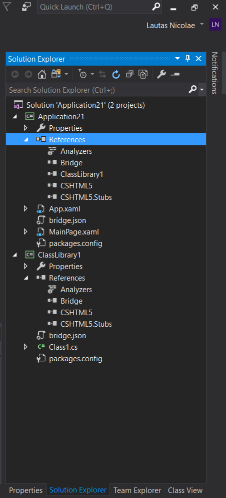The height and width of the screenshot is (498, 226).
Task: Click the solution and folder view switch icon
Action: click(x=56, y=74)
